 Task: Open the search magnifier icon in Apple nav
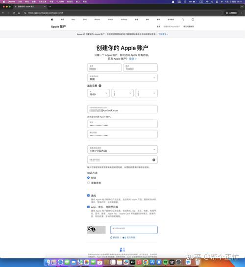pos(183,20)
